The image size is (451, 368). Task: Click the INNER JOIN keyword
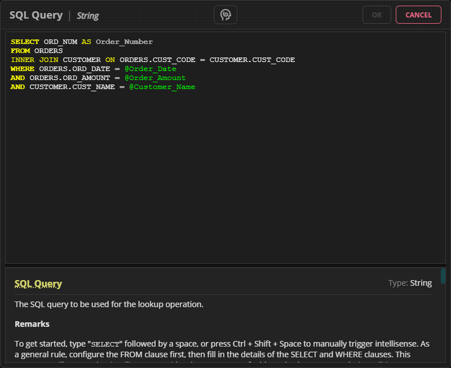click(x=34, y=60)
